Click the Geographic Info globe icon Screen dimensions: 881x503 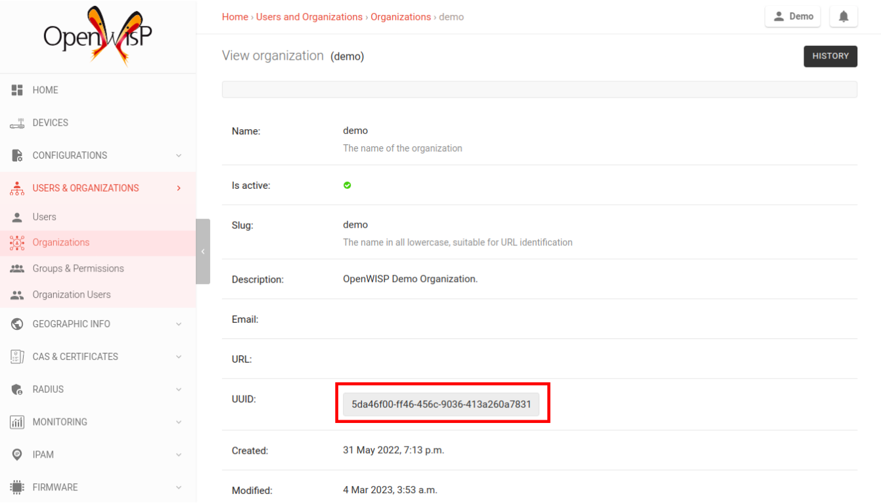tap(17, 324)
